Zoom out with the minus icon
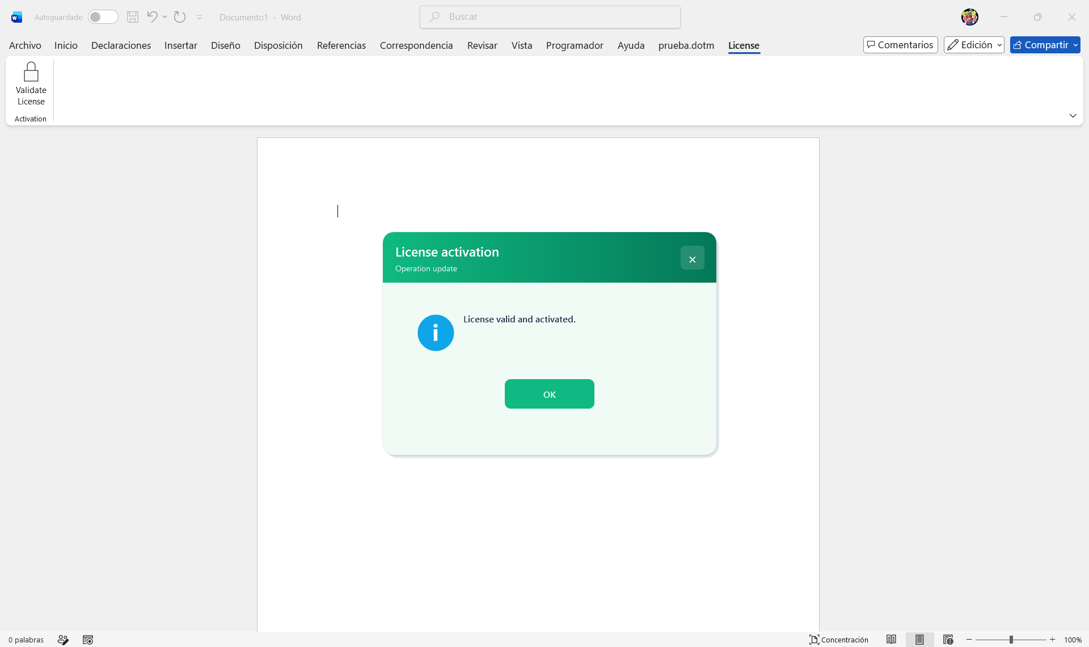The height and width of the screenshot is (647, 1089). (x=969, y=640)
